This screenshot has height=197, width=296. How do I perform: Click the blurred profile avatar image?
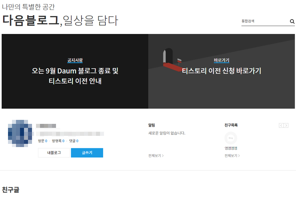[x=20, y=133]
